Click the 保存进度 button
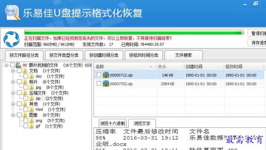This screenshot has height=150, width=266. (x=257, y=43)
